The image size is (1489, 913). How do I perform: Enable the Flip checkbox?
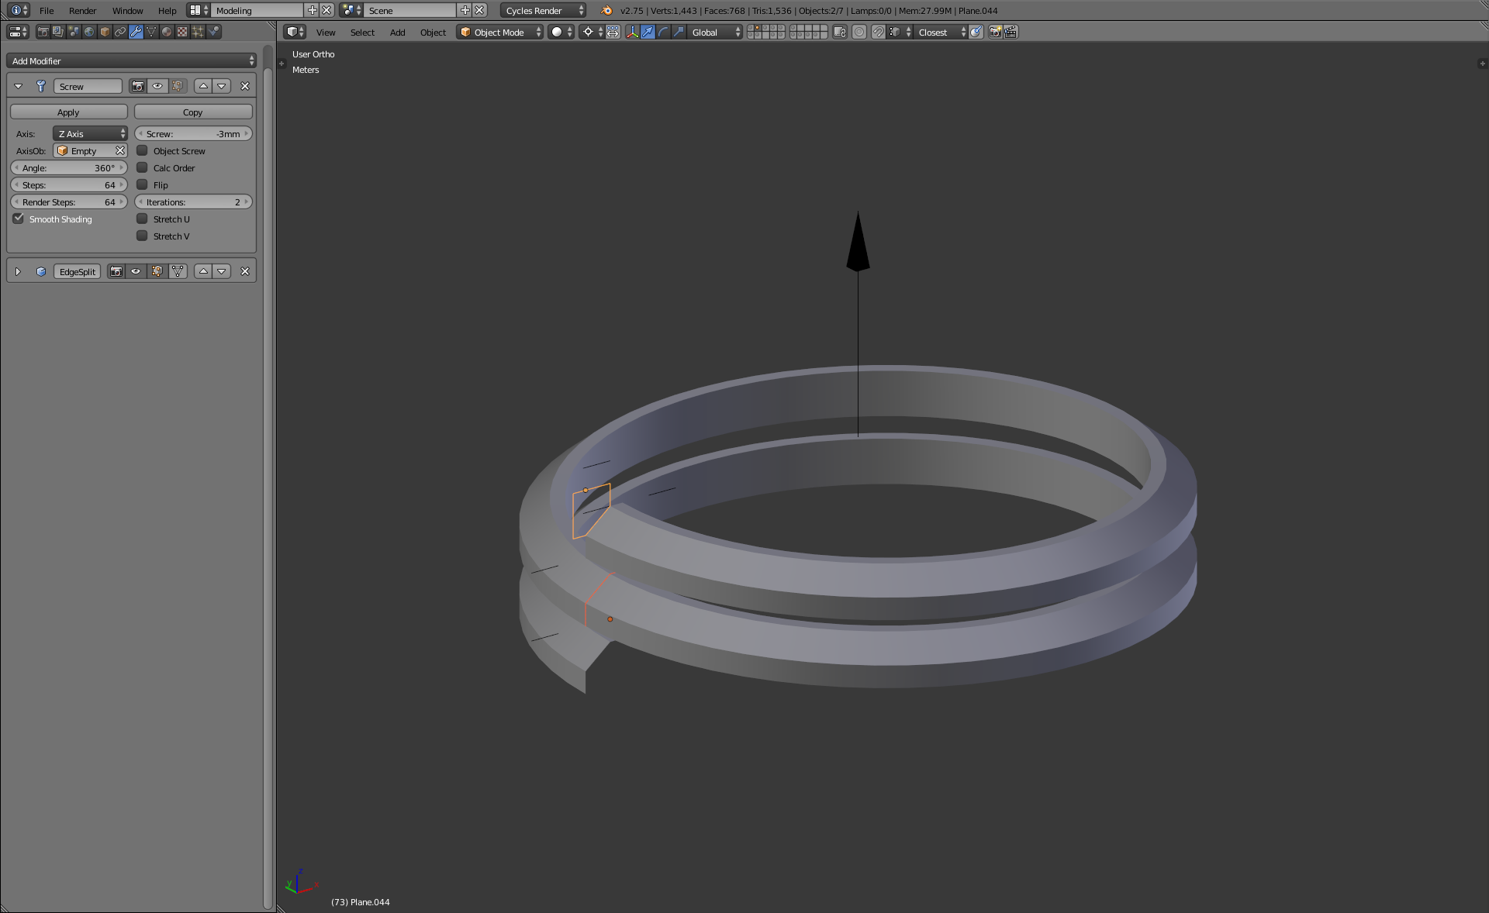coord(143,184)
